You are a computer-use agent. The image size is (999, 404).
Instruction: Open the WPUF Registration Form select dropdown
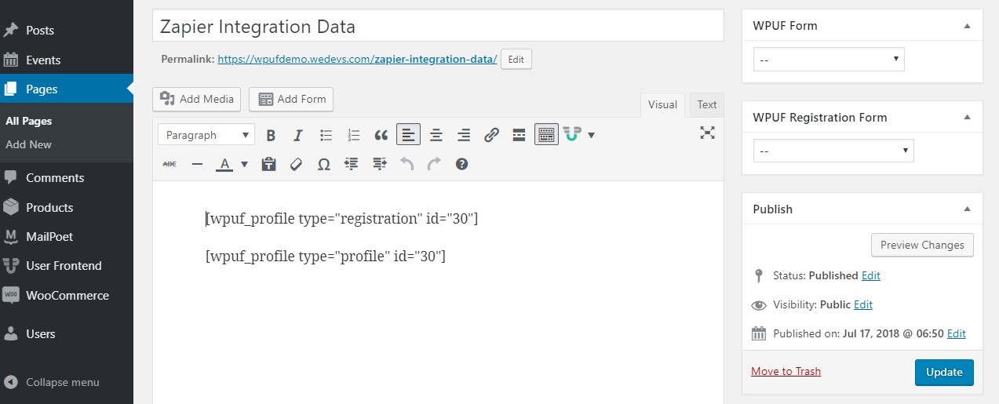pos(833,150)
